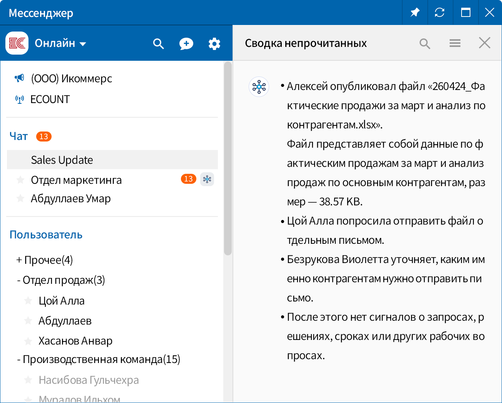The height and width of the screenshot is (403, 502).
Task: Select user Хасанов Анвар
Action: click(75, 341)
